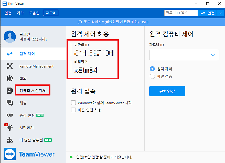Click the 피드백 button
The height and width of the screenshot is (163, 225).
click(x=51, y=13)
